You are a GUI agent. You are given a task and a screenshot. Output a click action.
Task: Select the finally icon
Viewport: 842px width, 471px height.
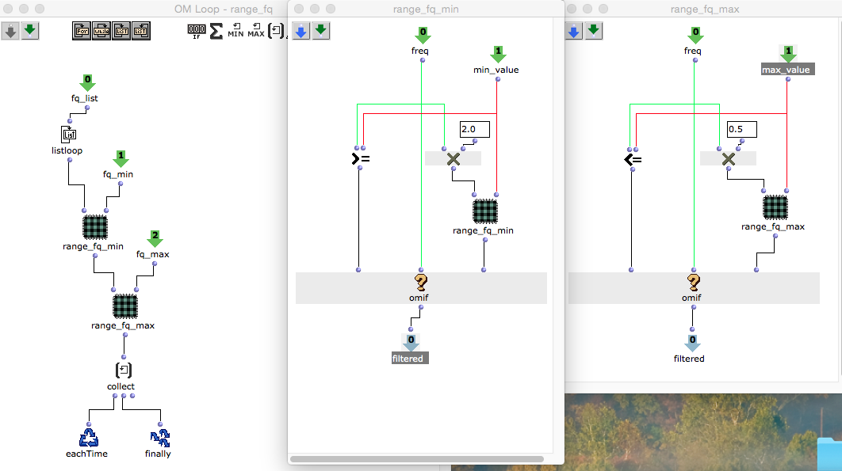160,438
